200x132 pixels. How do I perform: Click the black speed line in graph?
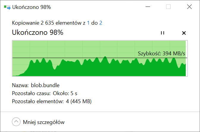pyautogui.click(x=100, y=58)
